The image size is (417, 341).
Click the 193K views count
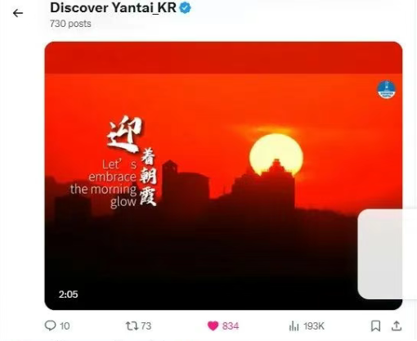314,326
